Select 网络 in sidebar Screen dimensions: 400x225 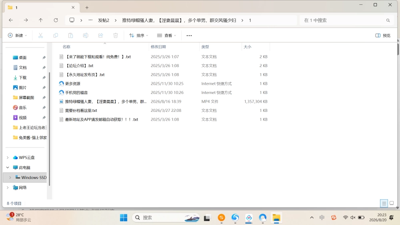click(x=23, y=187)
